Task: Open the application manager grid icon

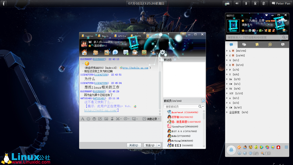Action: [x=286, y=147]
